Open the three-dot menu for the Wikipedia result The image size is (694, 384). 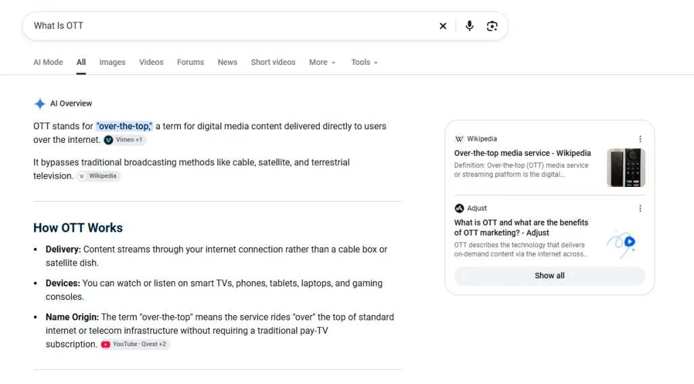[x=640, y=139]
